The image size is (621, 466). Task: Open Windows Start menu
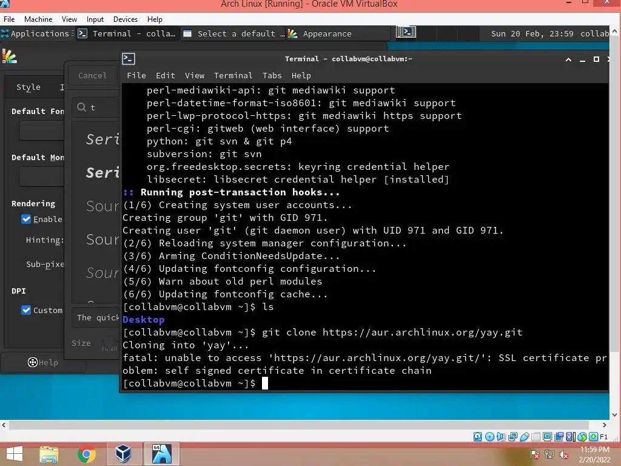[x=15, y=454]
